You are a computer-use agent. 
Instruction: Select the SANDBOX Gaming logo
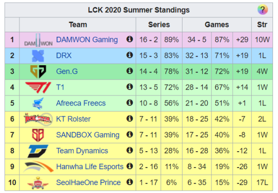[x=38, y=135]
